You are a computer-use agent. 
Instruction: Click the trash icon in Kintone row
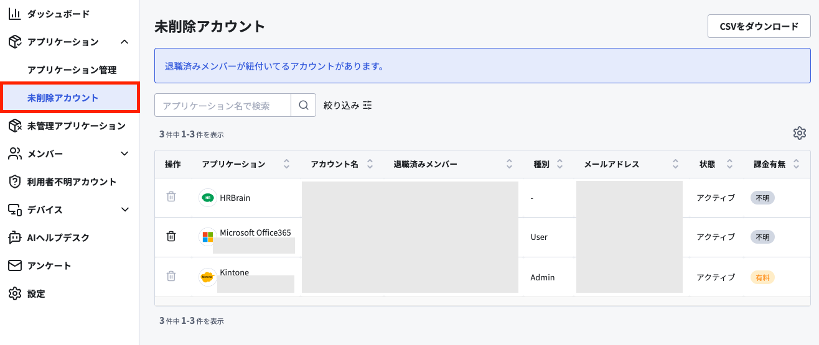[x=171, y=276]
